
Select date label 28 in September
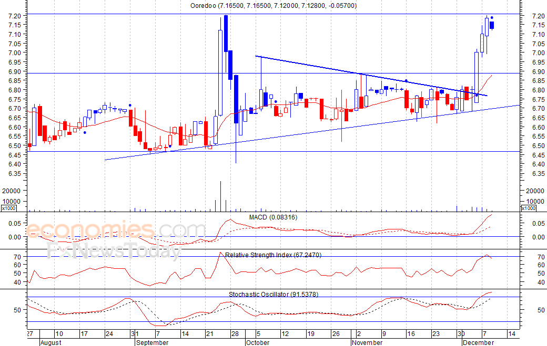(x=235, y=333)
